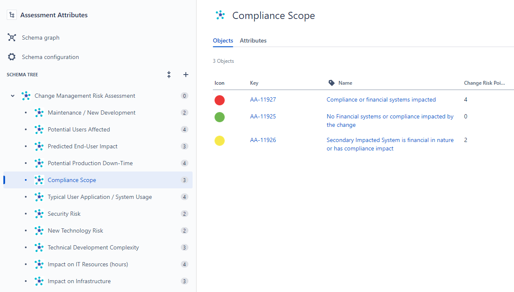Click the yellow status icon for AA-11926

point(219,140)
